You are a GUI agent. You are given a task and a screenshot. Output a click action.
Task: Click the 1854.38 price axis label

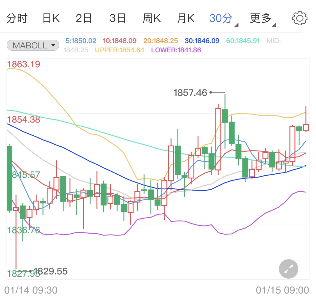[x=24, y=120]
